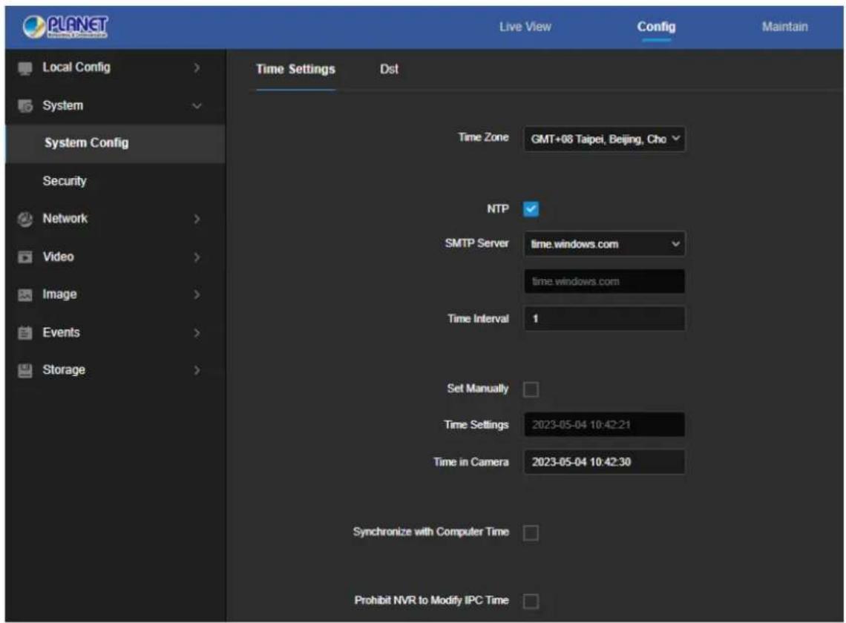Image resolution: width=846 pixels, height=623 pixels.
Task: Check Prohibit NVR to Modify IPC Time
Action: 531,600
